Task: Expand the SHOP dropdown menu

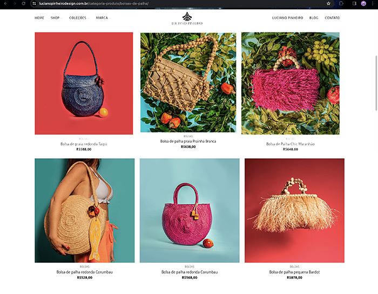Action: 56,18
